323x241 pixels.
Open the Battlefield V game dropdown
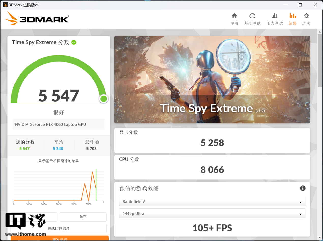(x=212, y=202)
